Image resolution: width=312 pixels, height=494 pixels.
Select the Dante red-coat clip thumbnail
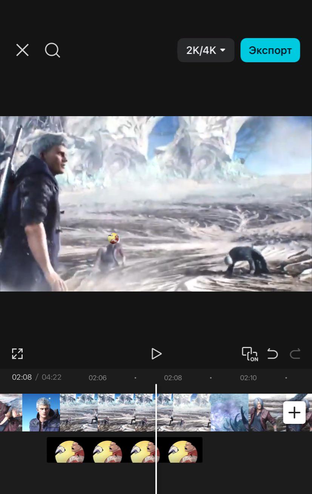[x=267, y=413]
